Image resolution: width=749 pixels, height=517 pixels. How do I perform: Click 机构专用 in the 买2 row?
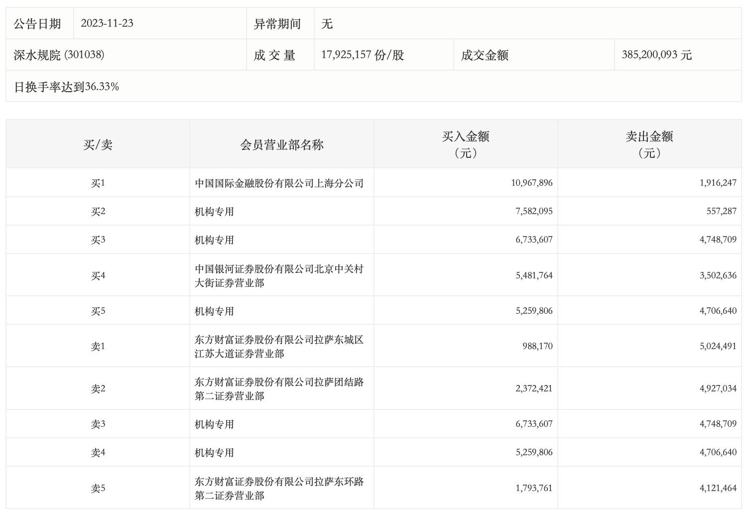tap(214, 212)
